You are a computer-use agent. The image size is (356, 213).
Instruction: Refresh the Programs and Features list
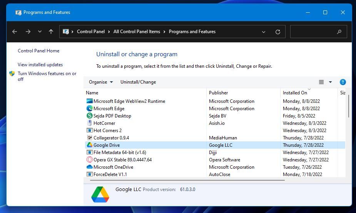click(x=277, y=32)
